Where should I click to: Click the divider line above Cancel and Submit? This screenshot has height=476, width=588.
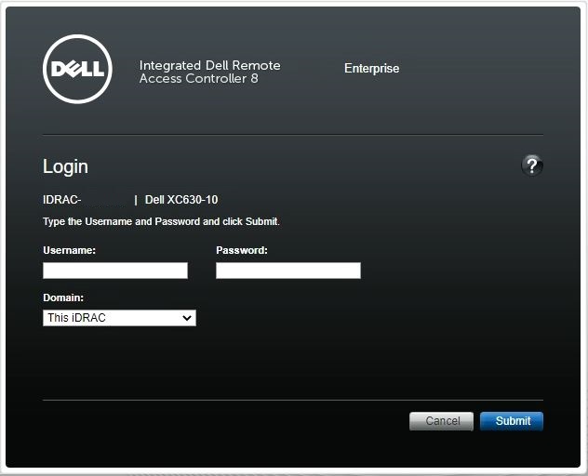click(x=293, y=400)
